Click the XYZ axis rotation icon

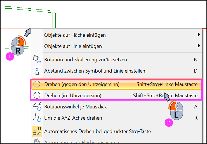point(37,118)
